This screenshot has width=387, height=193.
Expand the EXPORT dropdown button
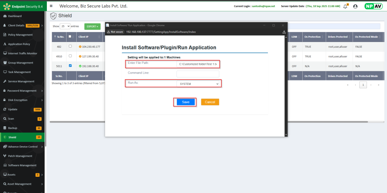coord(93,26)
